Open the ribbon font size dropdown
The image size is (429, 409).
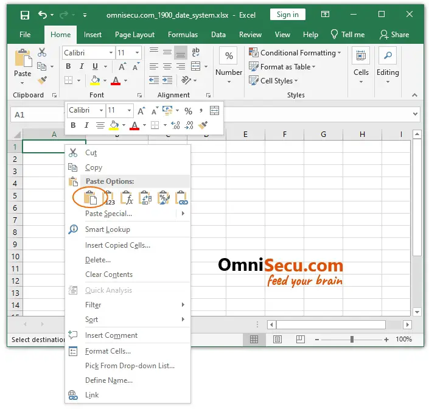click(x=137, y=52)
